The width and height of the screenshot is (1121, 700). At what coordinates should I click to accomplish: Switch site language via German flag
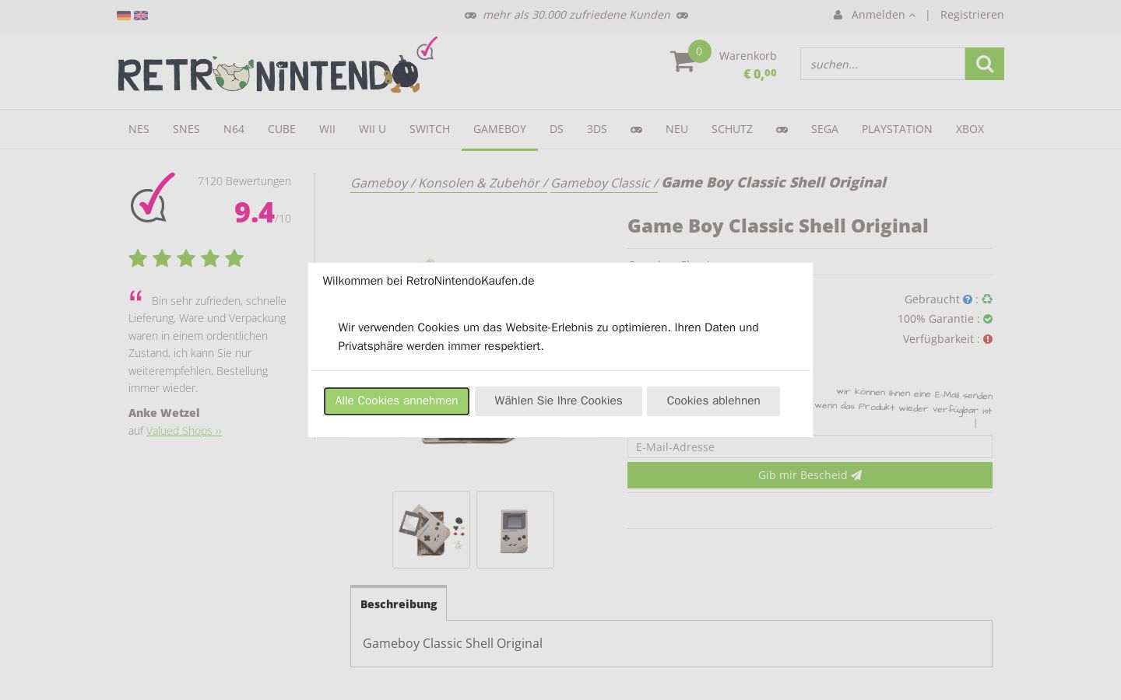[x=123, y=15]
